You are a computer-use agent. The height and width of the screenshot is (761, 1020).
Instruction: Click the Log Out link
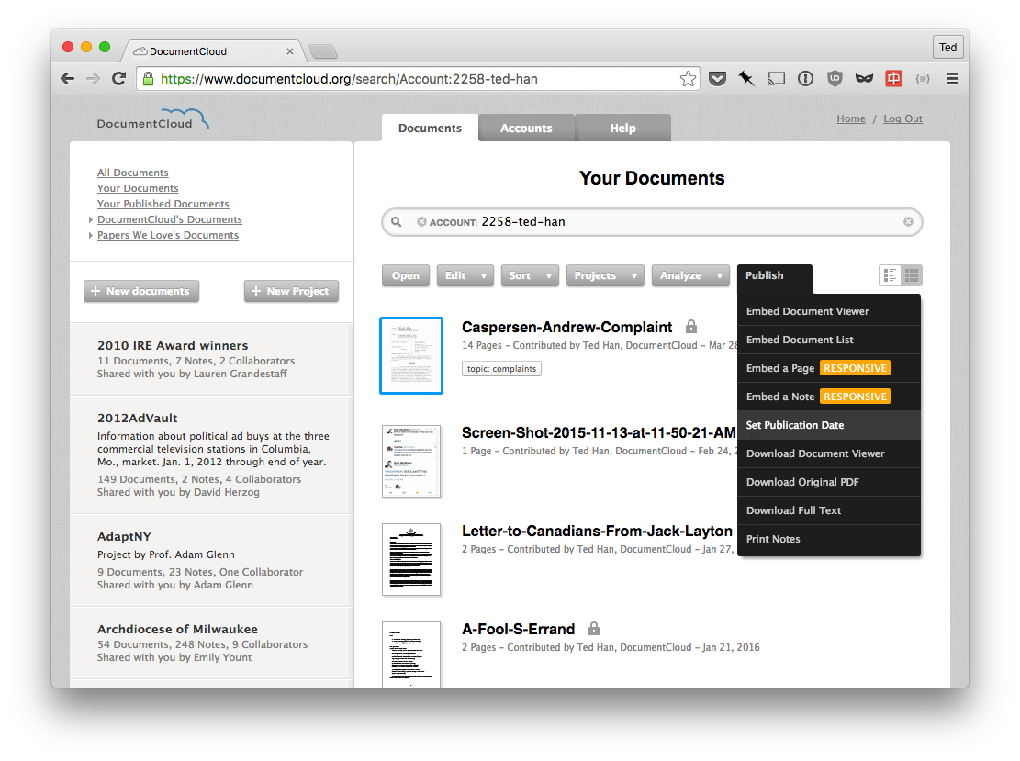902,118
